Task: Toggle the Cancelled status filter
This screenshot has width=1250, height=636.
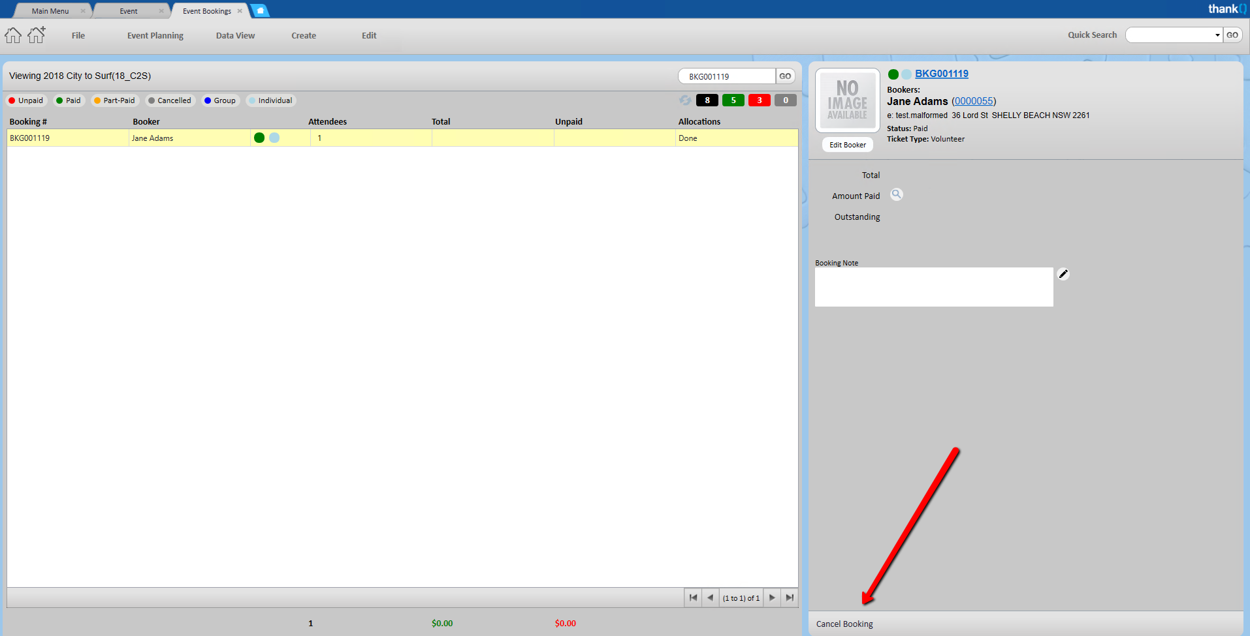Action: pyautogui.click(x=170, y=100)
